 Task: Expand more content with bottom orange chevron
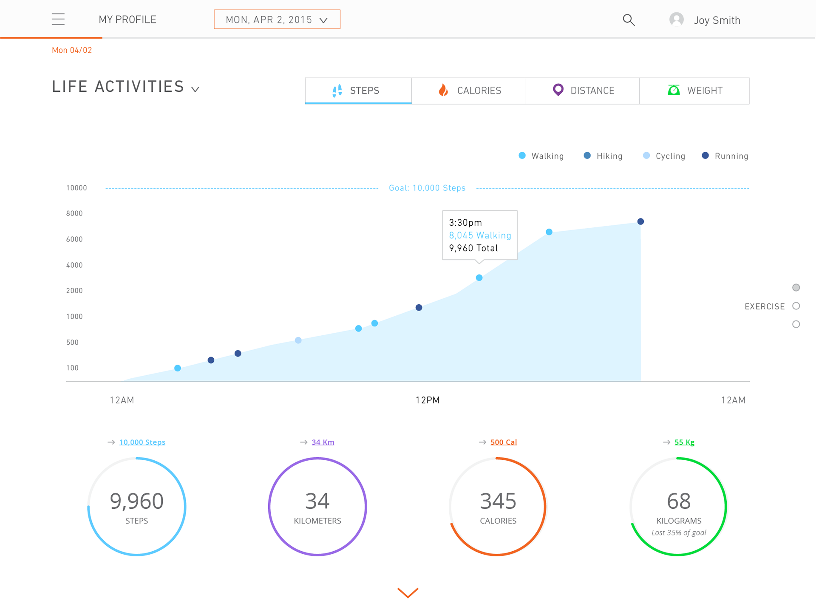coord(408,592)
